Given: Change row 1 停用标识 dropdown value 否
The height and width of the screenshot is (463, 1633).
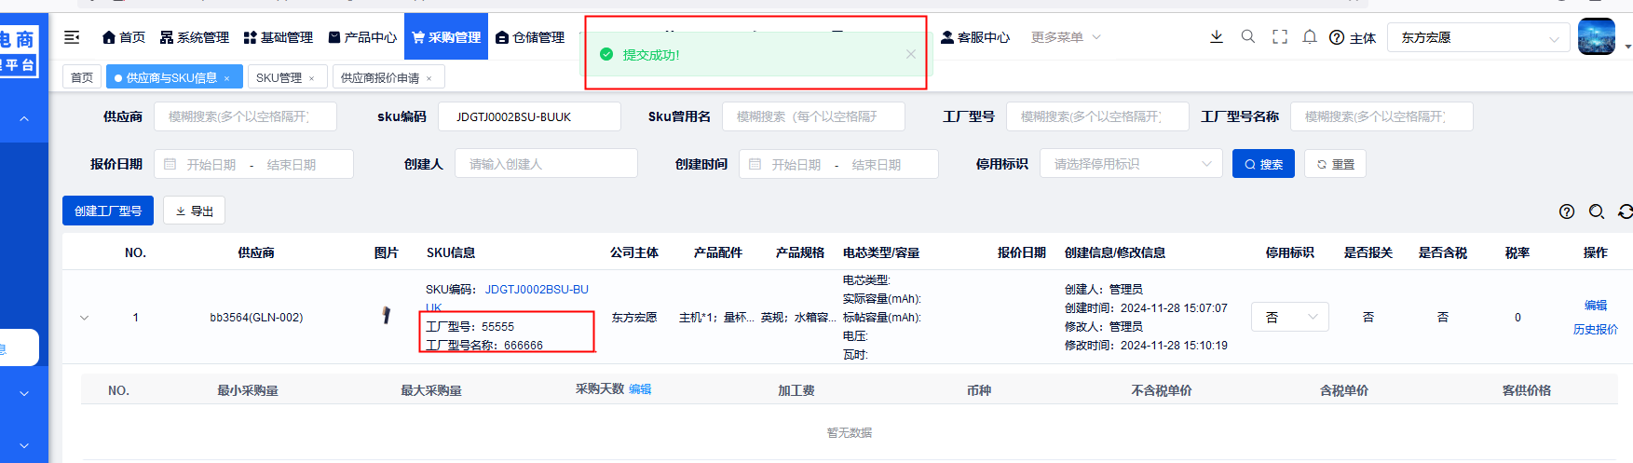Looking at the screenshot, I should 1290,318.
